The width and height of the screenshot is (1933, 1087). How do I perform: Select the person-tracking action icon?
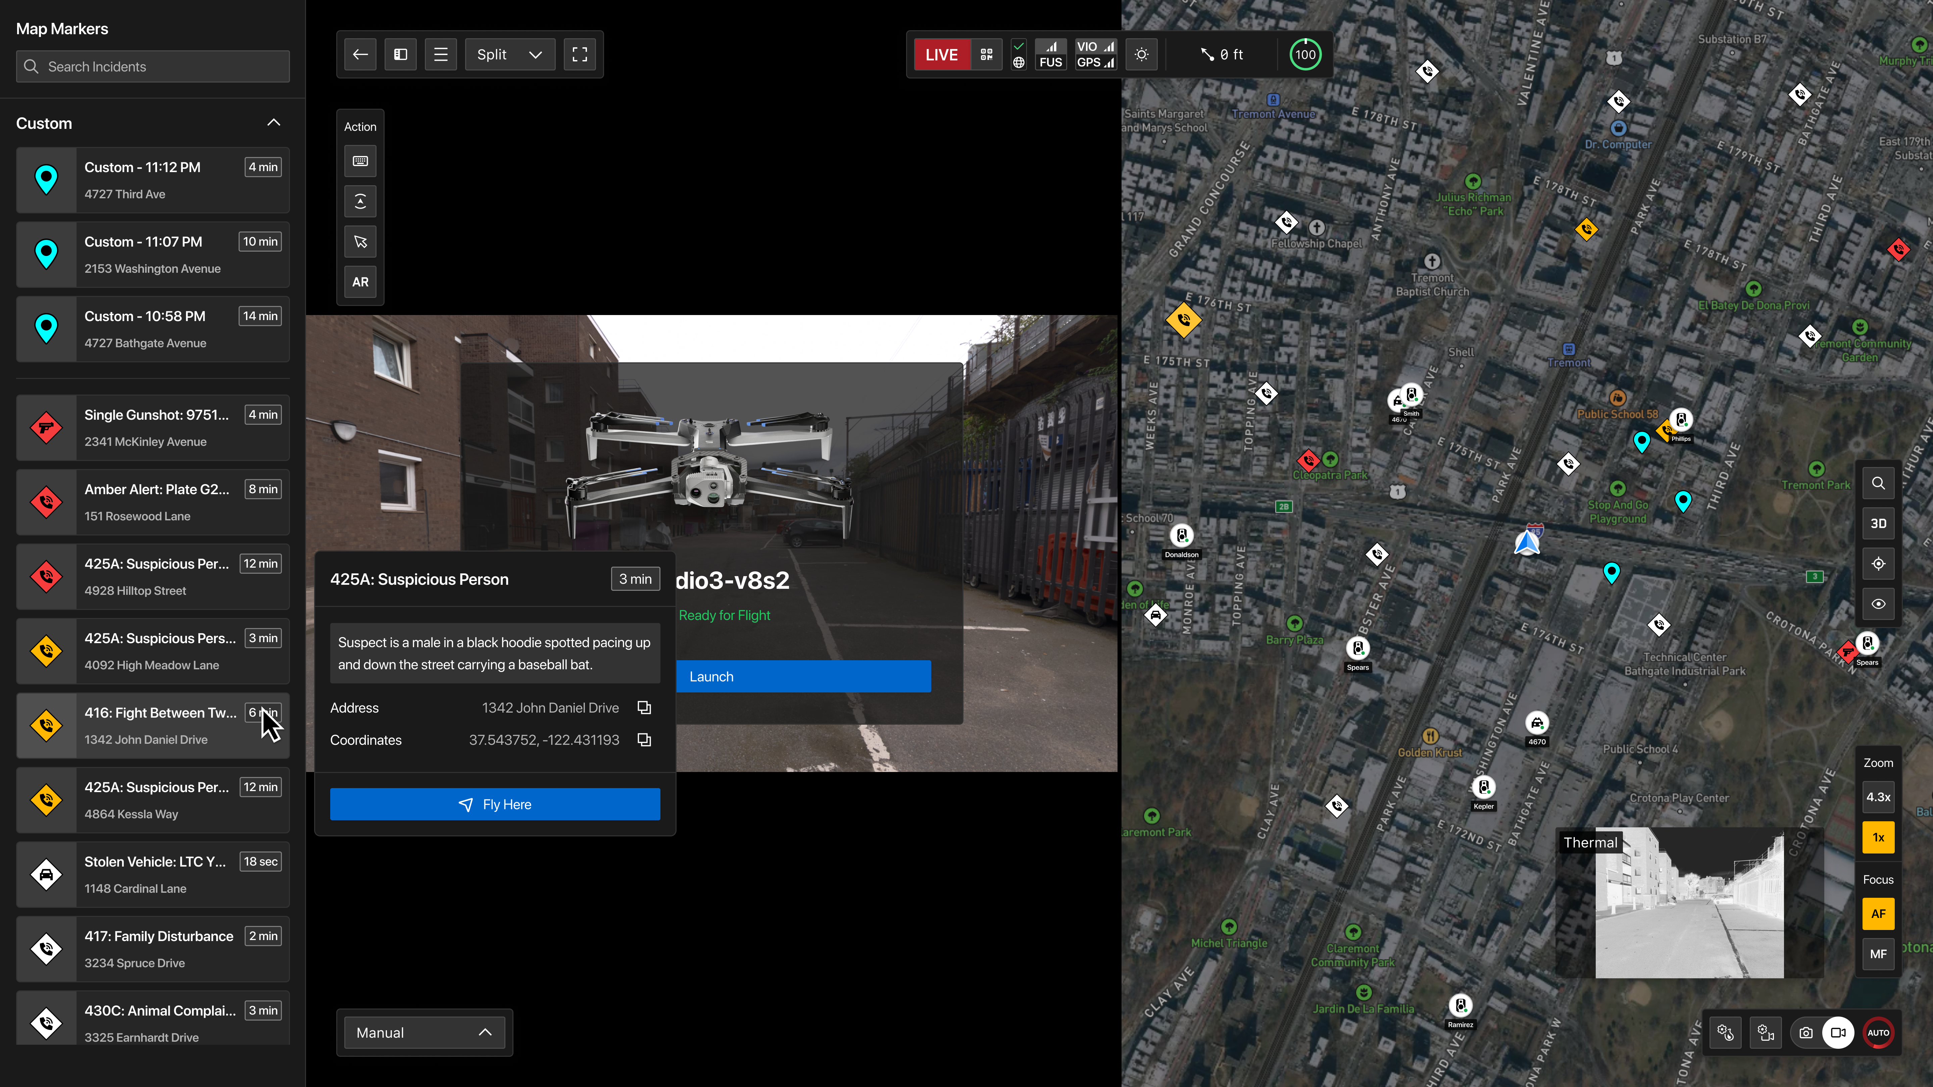pyautogui.click(x=360, y=201)
